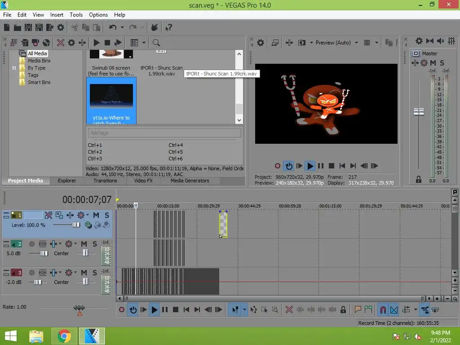
Task: Click Stop in the video preview transport
Action: [332, 166]
